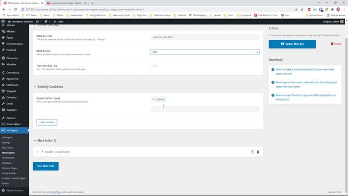This screenshot has width=348, height=196.
Task: Focus the Meta Box Title input field
Action: coord(205,37)
